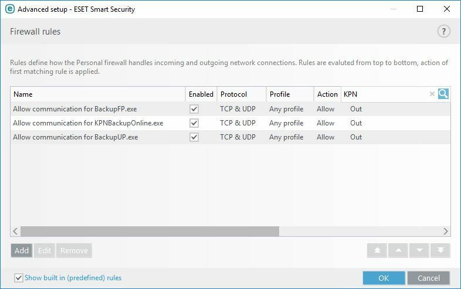Open help with the question mark icon

coord(443,31)
